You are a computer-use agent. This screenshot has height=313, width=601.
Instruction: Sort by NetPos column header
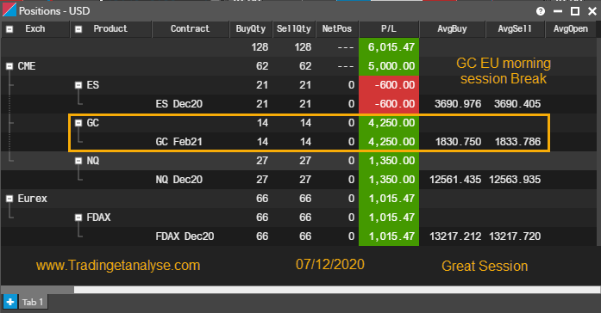pos(337,29)
